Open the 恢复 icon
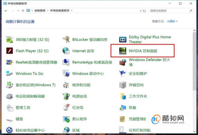Image resolution: width=198 pixels, height=135 pixels. tap(123, 108)
